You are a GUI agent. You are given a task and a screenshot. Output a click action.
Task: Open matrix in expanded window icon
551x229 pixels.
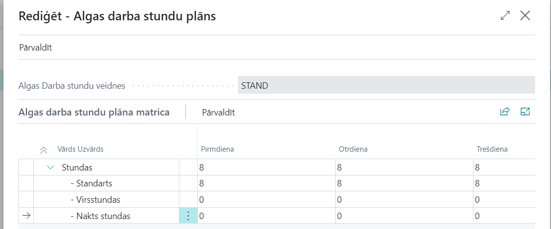coord(525,112)
